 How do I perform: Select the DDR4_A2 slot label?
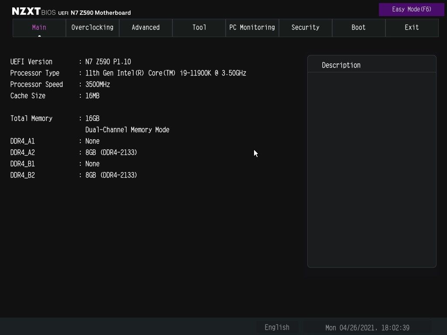click(x=23, y=153)
